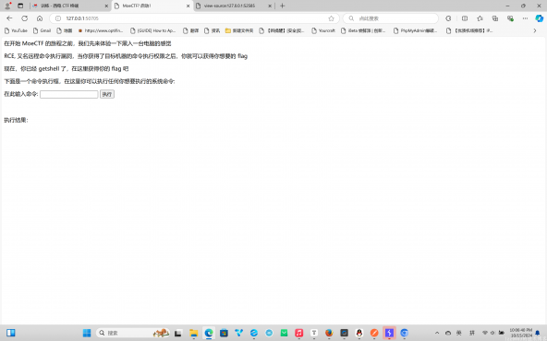
Task: Switch to the view-source tab
Action: (x=229, y=6)
